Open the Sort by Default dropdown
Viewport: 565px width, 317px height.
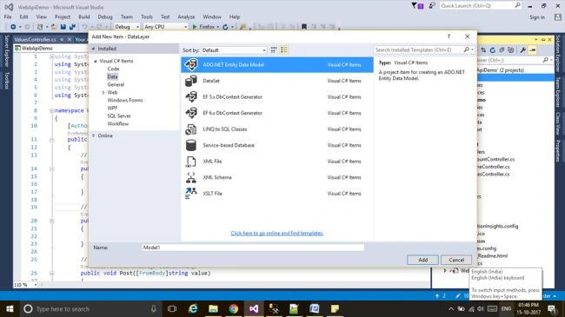tap(234, 50)
